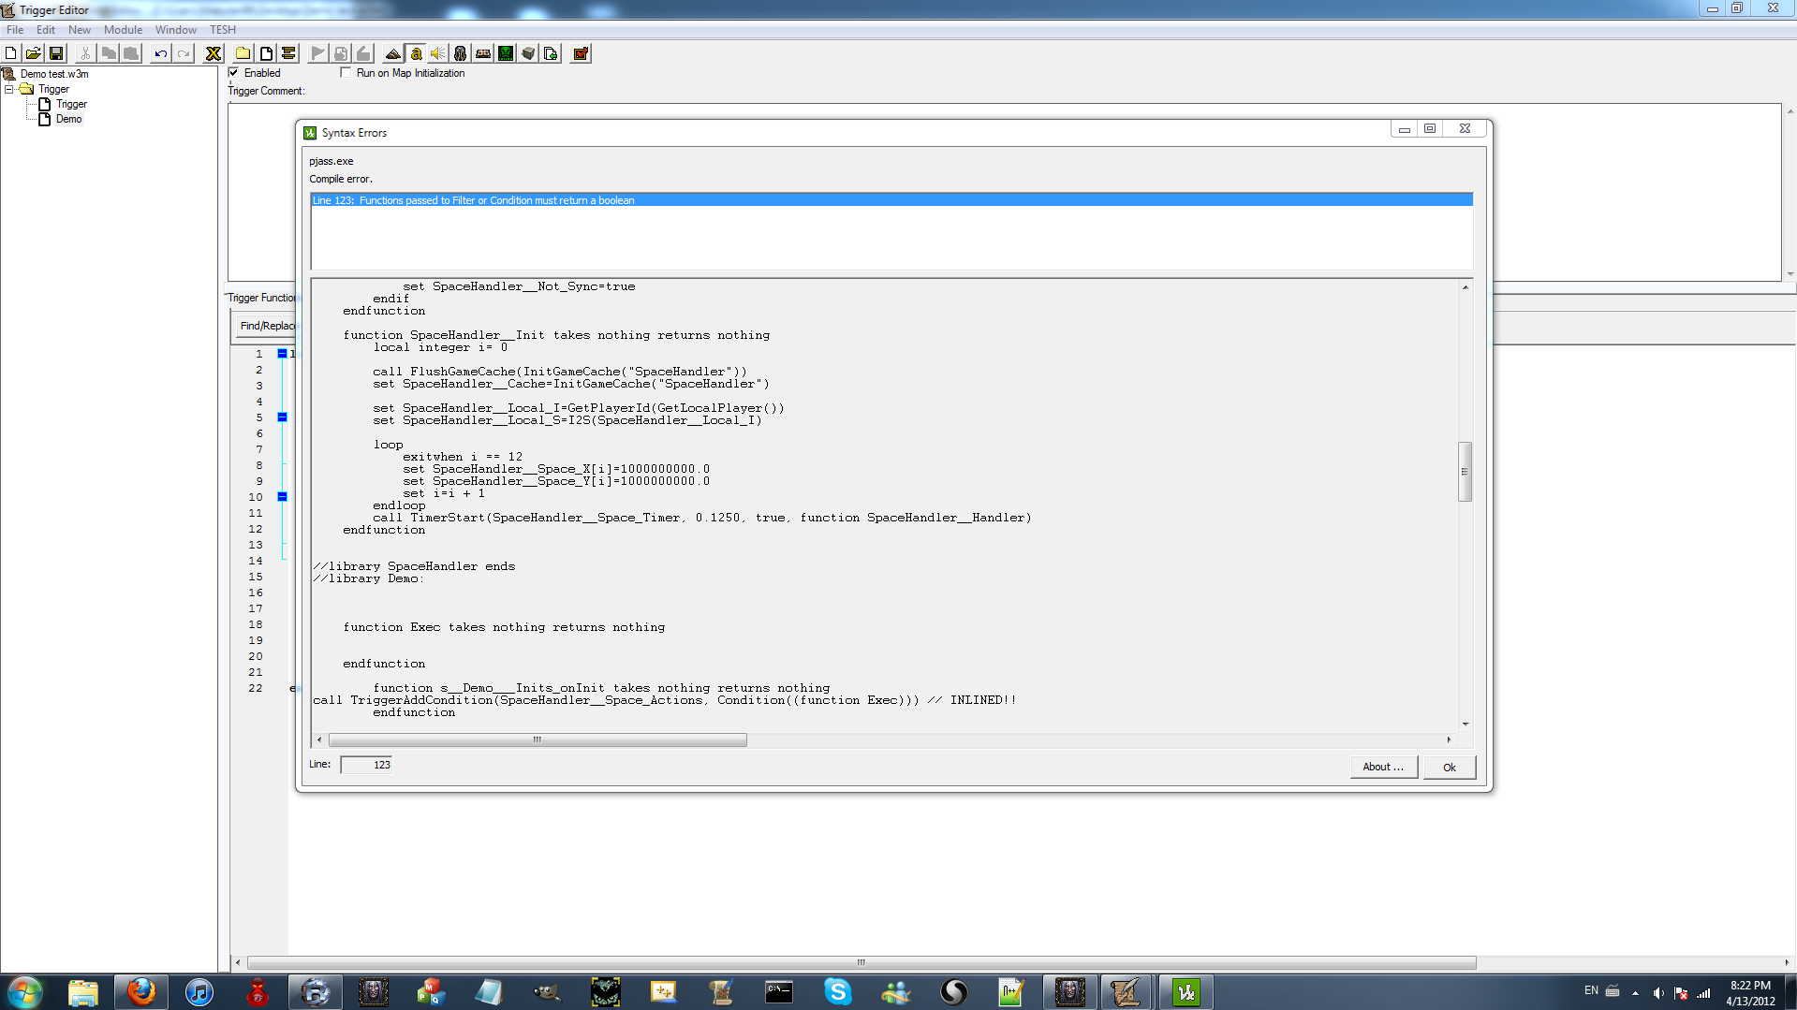Save the map with the floppy icon
This screenshot has height=1010, width=1797.
coord(55,53)
